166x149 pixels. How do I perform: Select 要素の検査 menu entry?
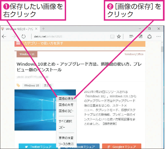click(66, 138)
